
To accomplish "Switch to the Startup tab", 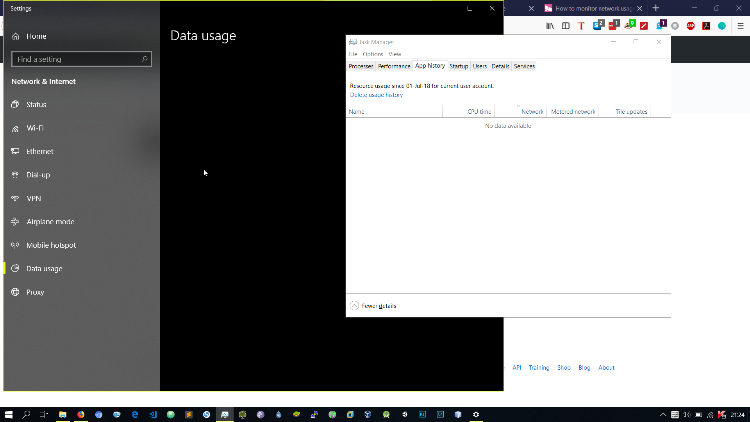I will click(x=459, y=66).
